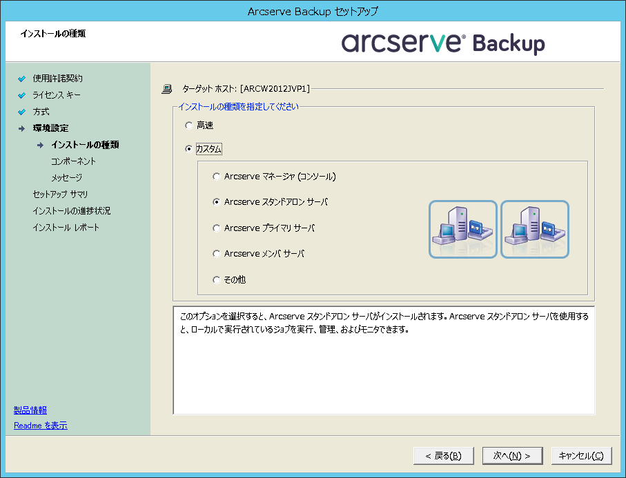The width and height of the screenshot is (626, 478).
Task: Click the 次へ(N) > button
Action: tap(512, 456)
